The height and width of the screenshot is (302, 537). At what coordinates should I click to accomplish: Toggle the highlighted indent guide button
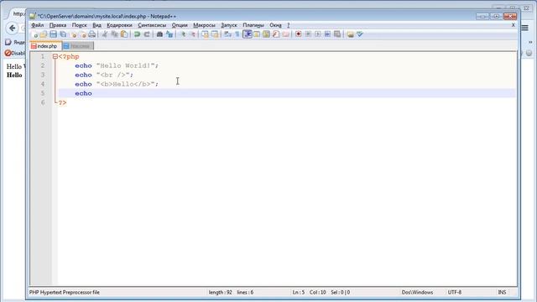point(247,34)
